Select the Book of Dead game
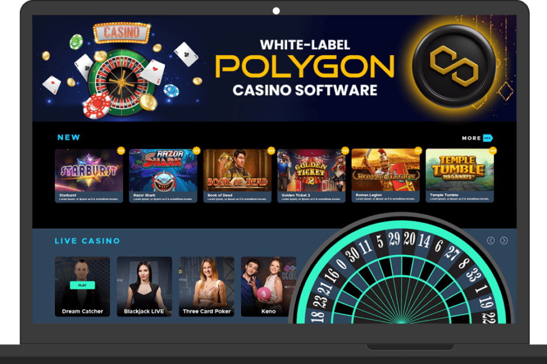The width and height of the screenshot is (547, 364). pos(237,176)
